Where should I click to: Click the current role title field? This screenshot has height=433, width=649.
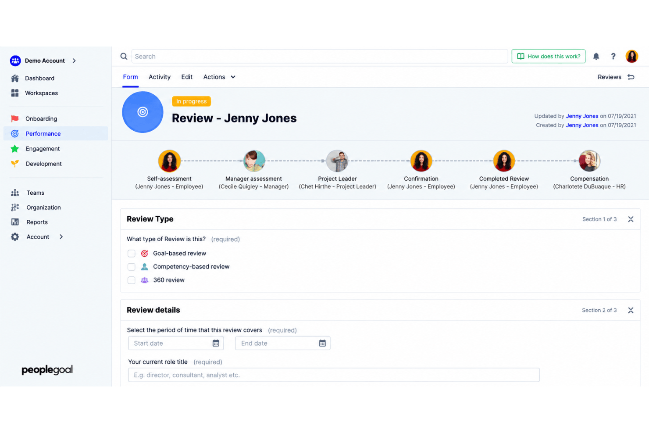coord(334,375)
